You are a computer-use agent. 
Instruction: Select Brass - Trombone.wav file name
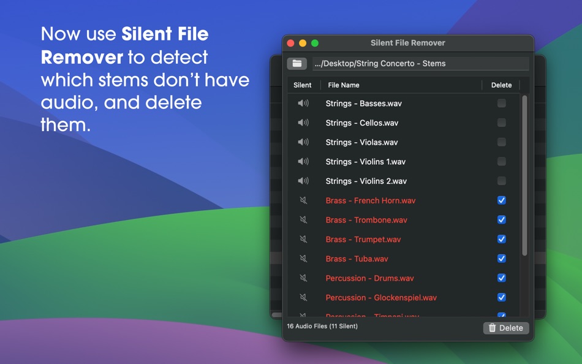coord(366,220)
